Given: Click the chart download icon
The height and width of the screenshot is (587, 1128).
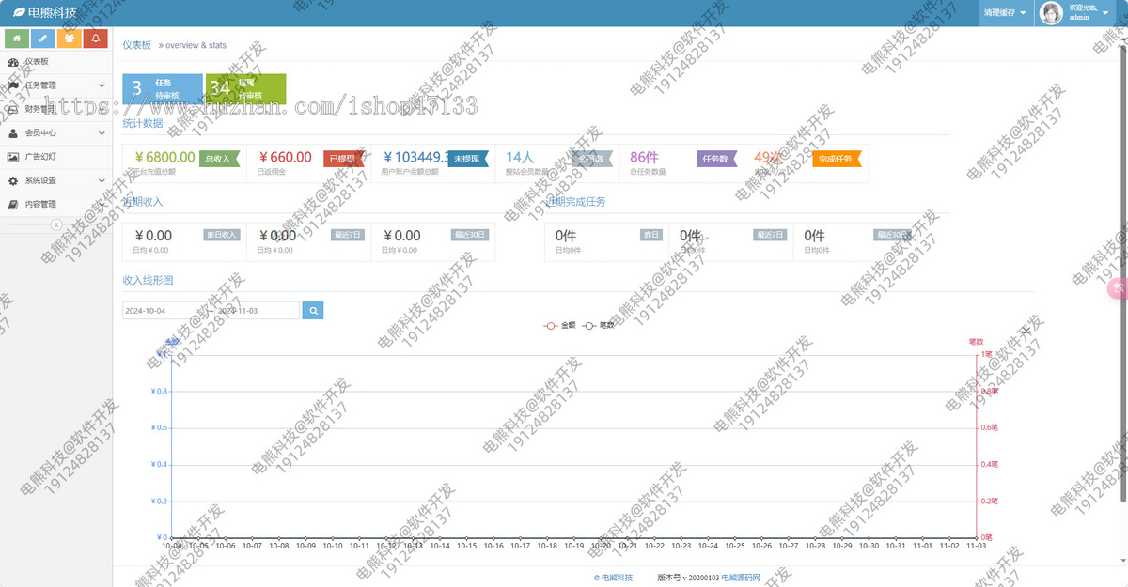Looking at the screenshot, I should tap(1027, 330).
